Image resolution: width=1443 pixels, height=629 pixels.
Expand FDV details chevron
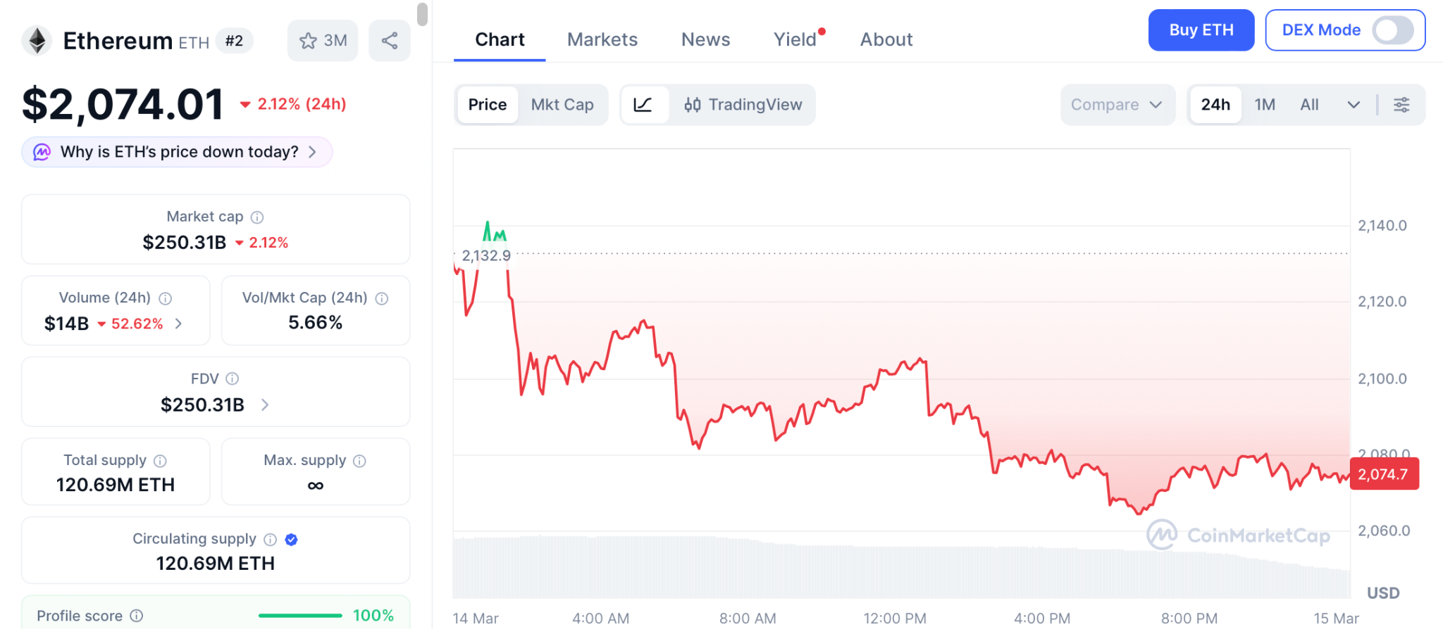[x=265, y=405]
